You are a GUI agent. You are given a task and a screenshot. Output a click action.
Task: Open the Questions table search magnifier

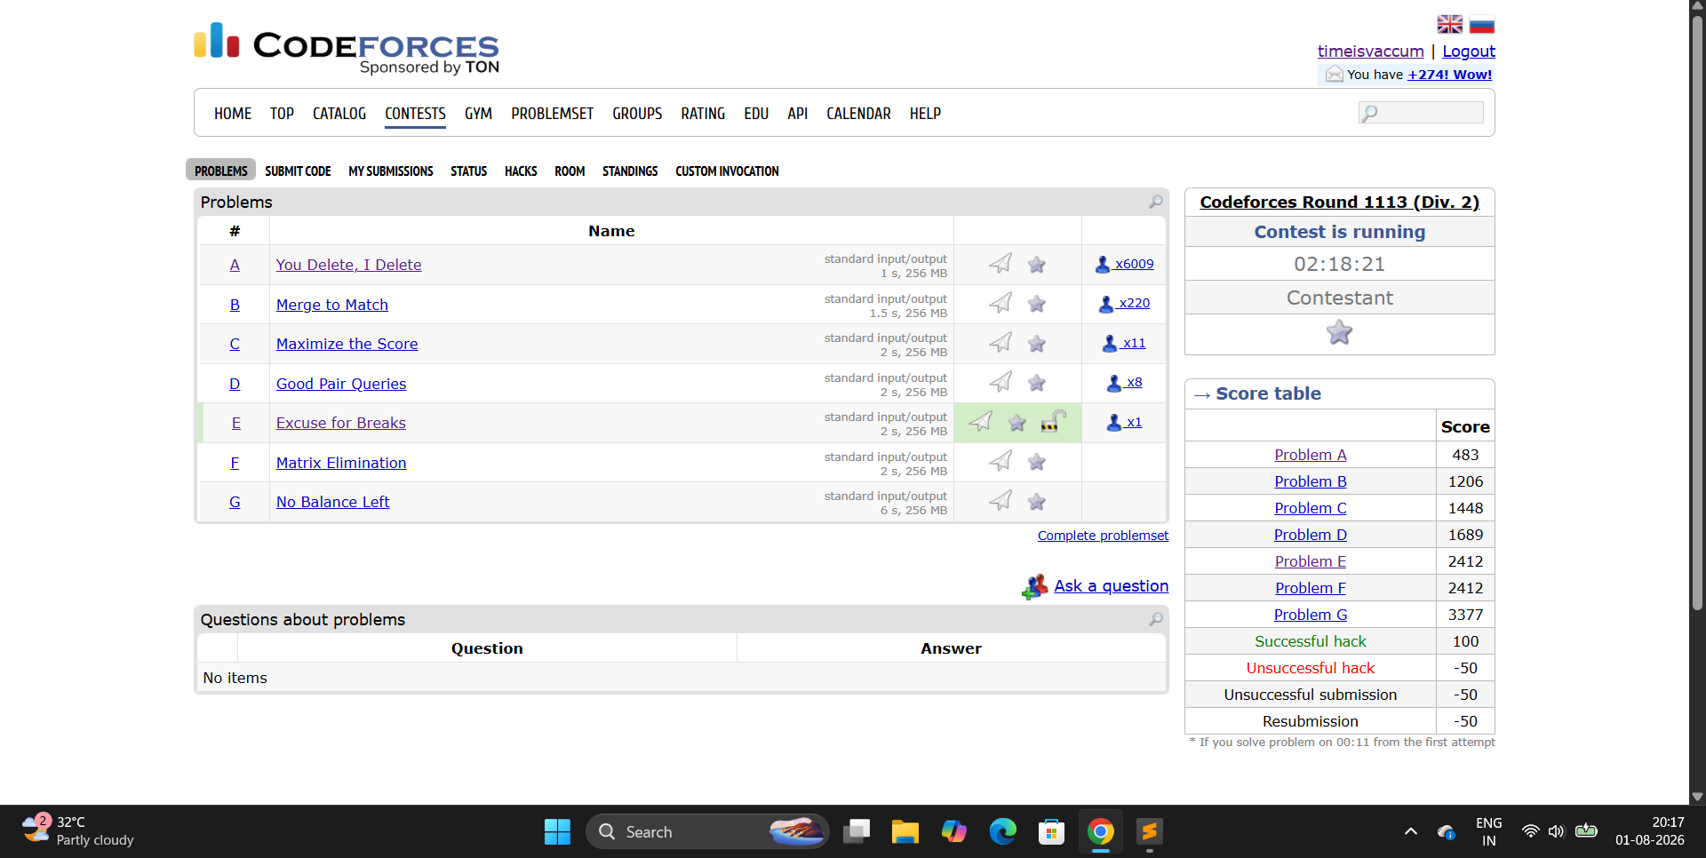pyautogui.click(x=1156, y=619)
